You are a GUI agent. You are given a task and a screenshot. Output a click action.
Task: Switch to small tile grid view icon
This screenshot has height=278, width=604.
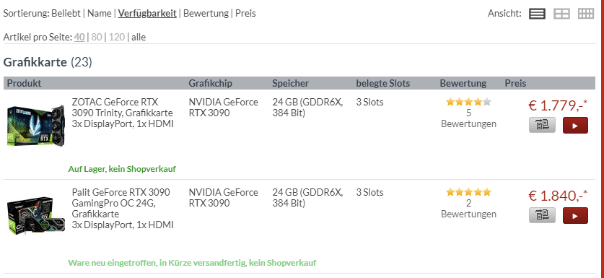(586, 14)
